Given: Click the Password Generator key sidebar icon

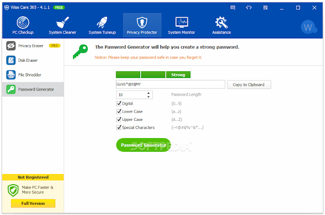Looking at the screenshot, I should (11, 90).
